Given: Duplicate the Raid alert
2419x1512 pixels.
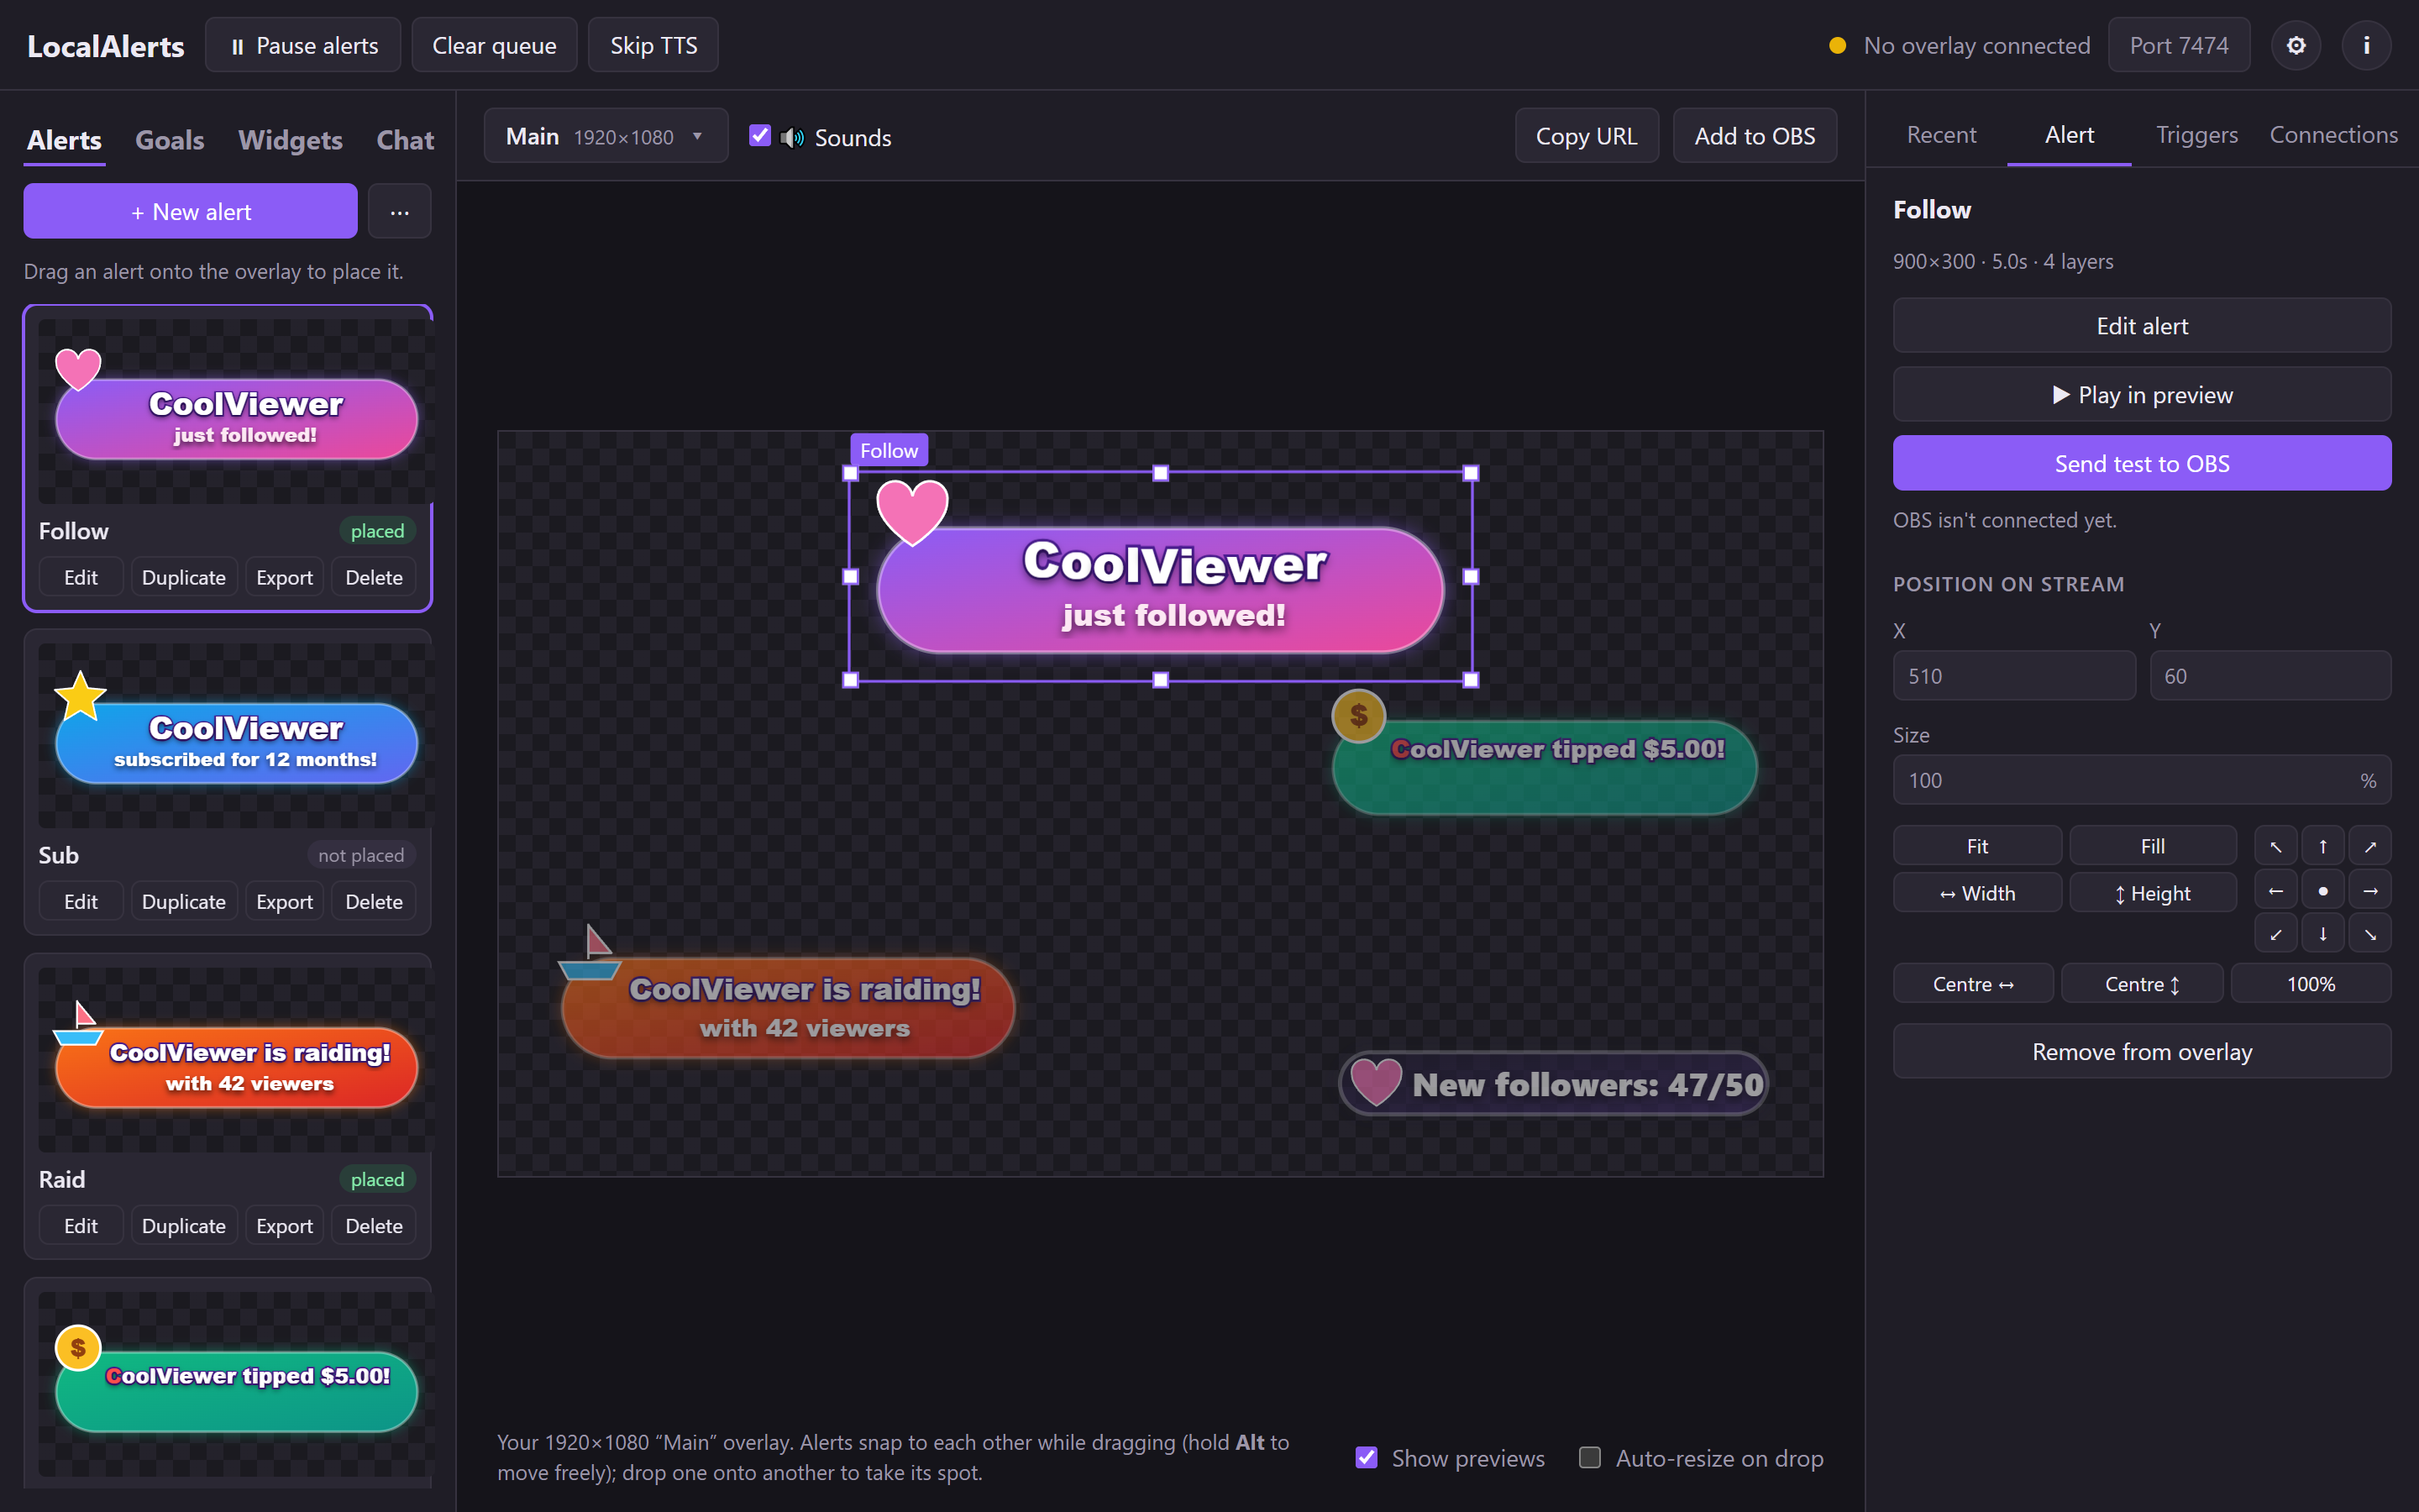Looking at the screenshot, I should point(183,1225).
